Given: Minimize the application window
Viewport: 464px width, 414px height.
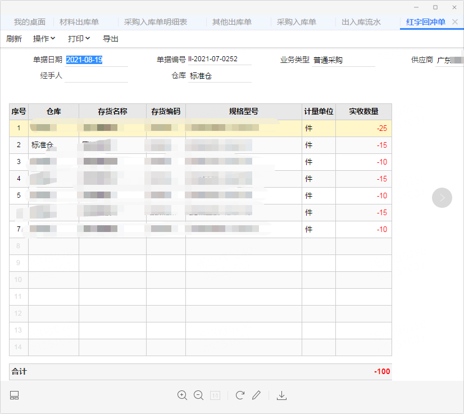Looking at the screenshot, I should [x=416, y=7].
